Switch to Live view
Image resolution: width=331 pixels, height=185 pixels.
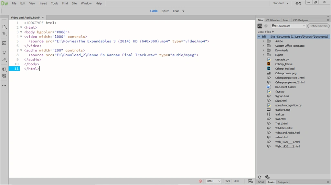[176, 11]
